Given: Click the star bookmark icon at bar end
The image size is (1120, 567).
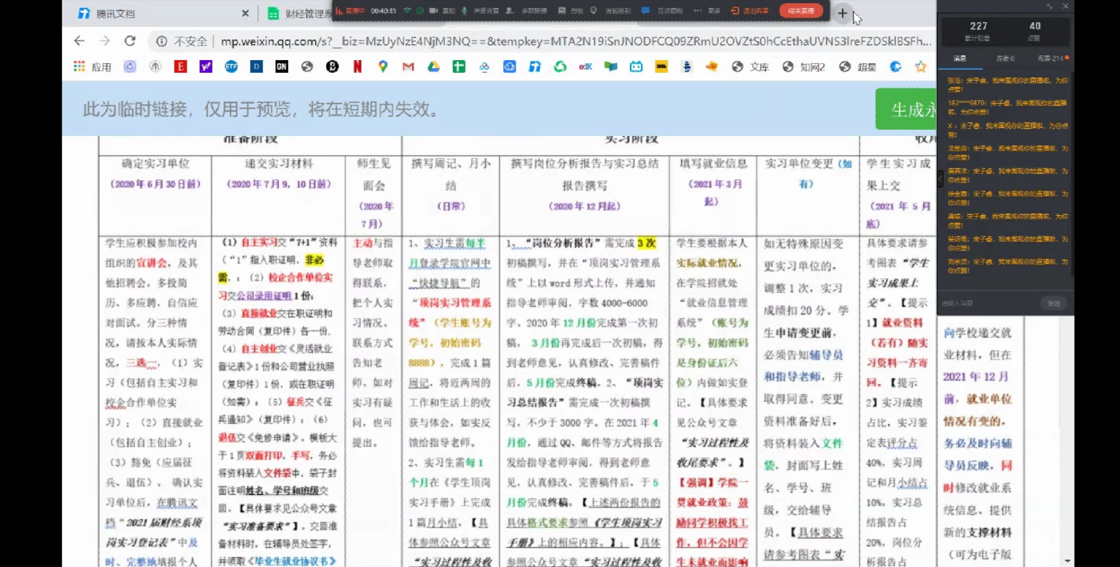Looking at the screenshot, I should pyautogui.click(x=921, y=66).
